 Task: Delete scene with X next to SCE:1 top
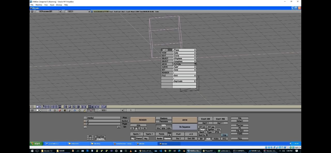[x=89, y=11]
